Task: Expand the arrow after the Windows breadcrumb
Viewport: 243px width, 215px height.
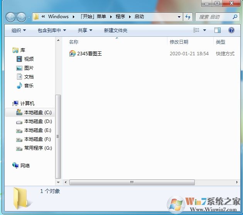Action: coord(74,17)
